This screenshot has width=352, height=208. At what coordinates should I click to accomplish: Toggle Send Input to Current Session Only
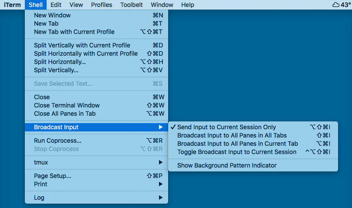[x=253, y=127]
